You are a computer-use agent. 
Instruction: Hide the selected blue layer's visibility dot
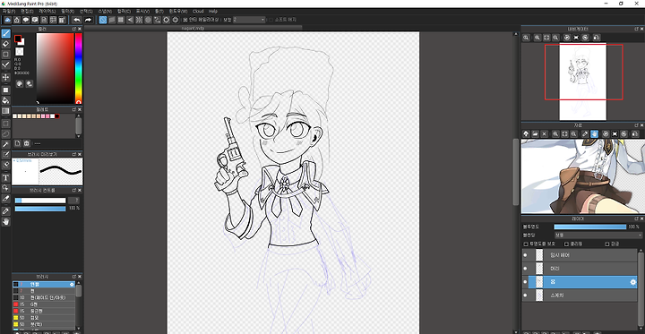pos(525,282)
